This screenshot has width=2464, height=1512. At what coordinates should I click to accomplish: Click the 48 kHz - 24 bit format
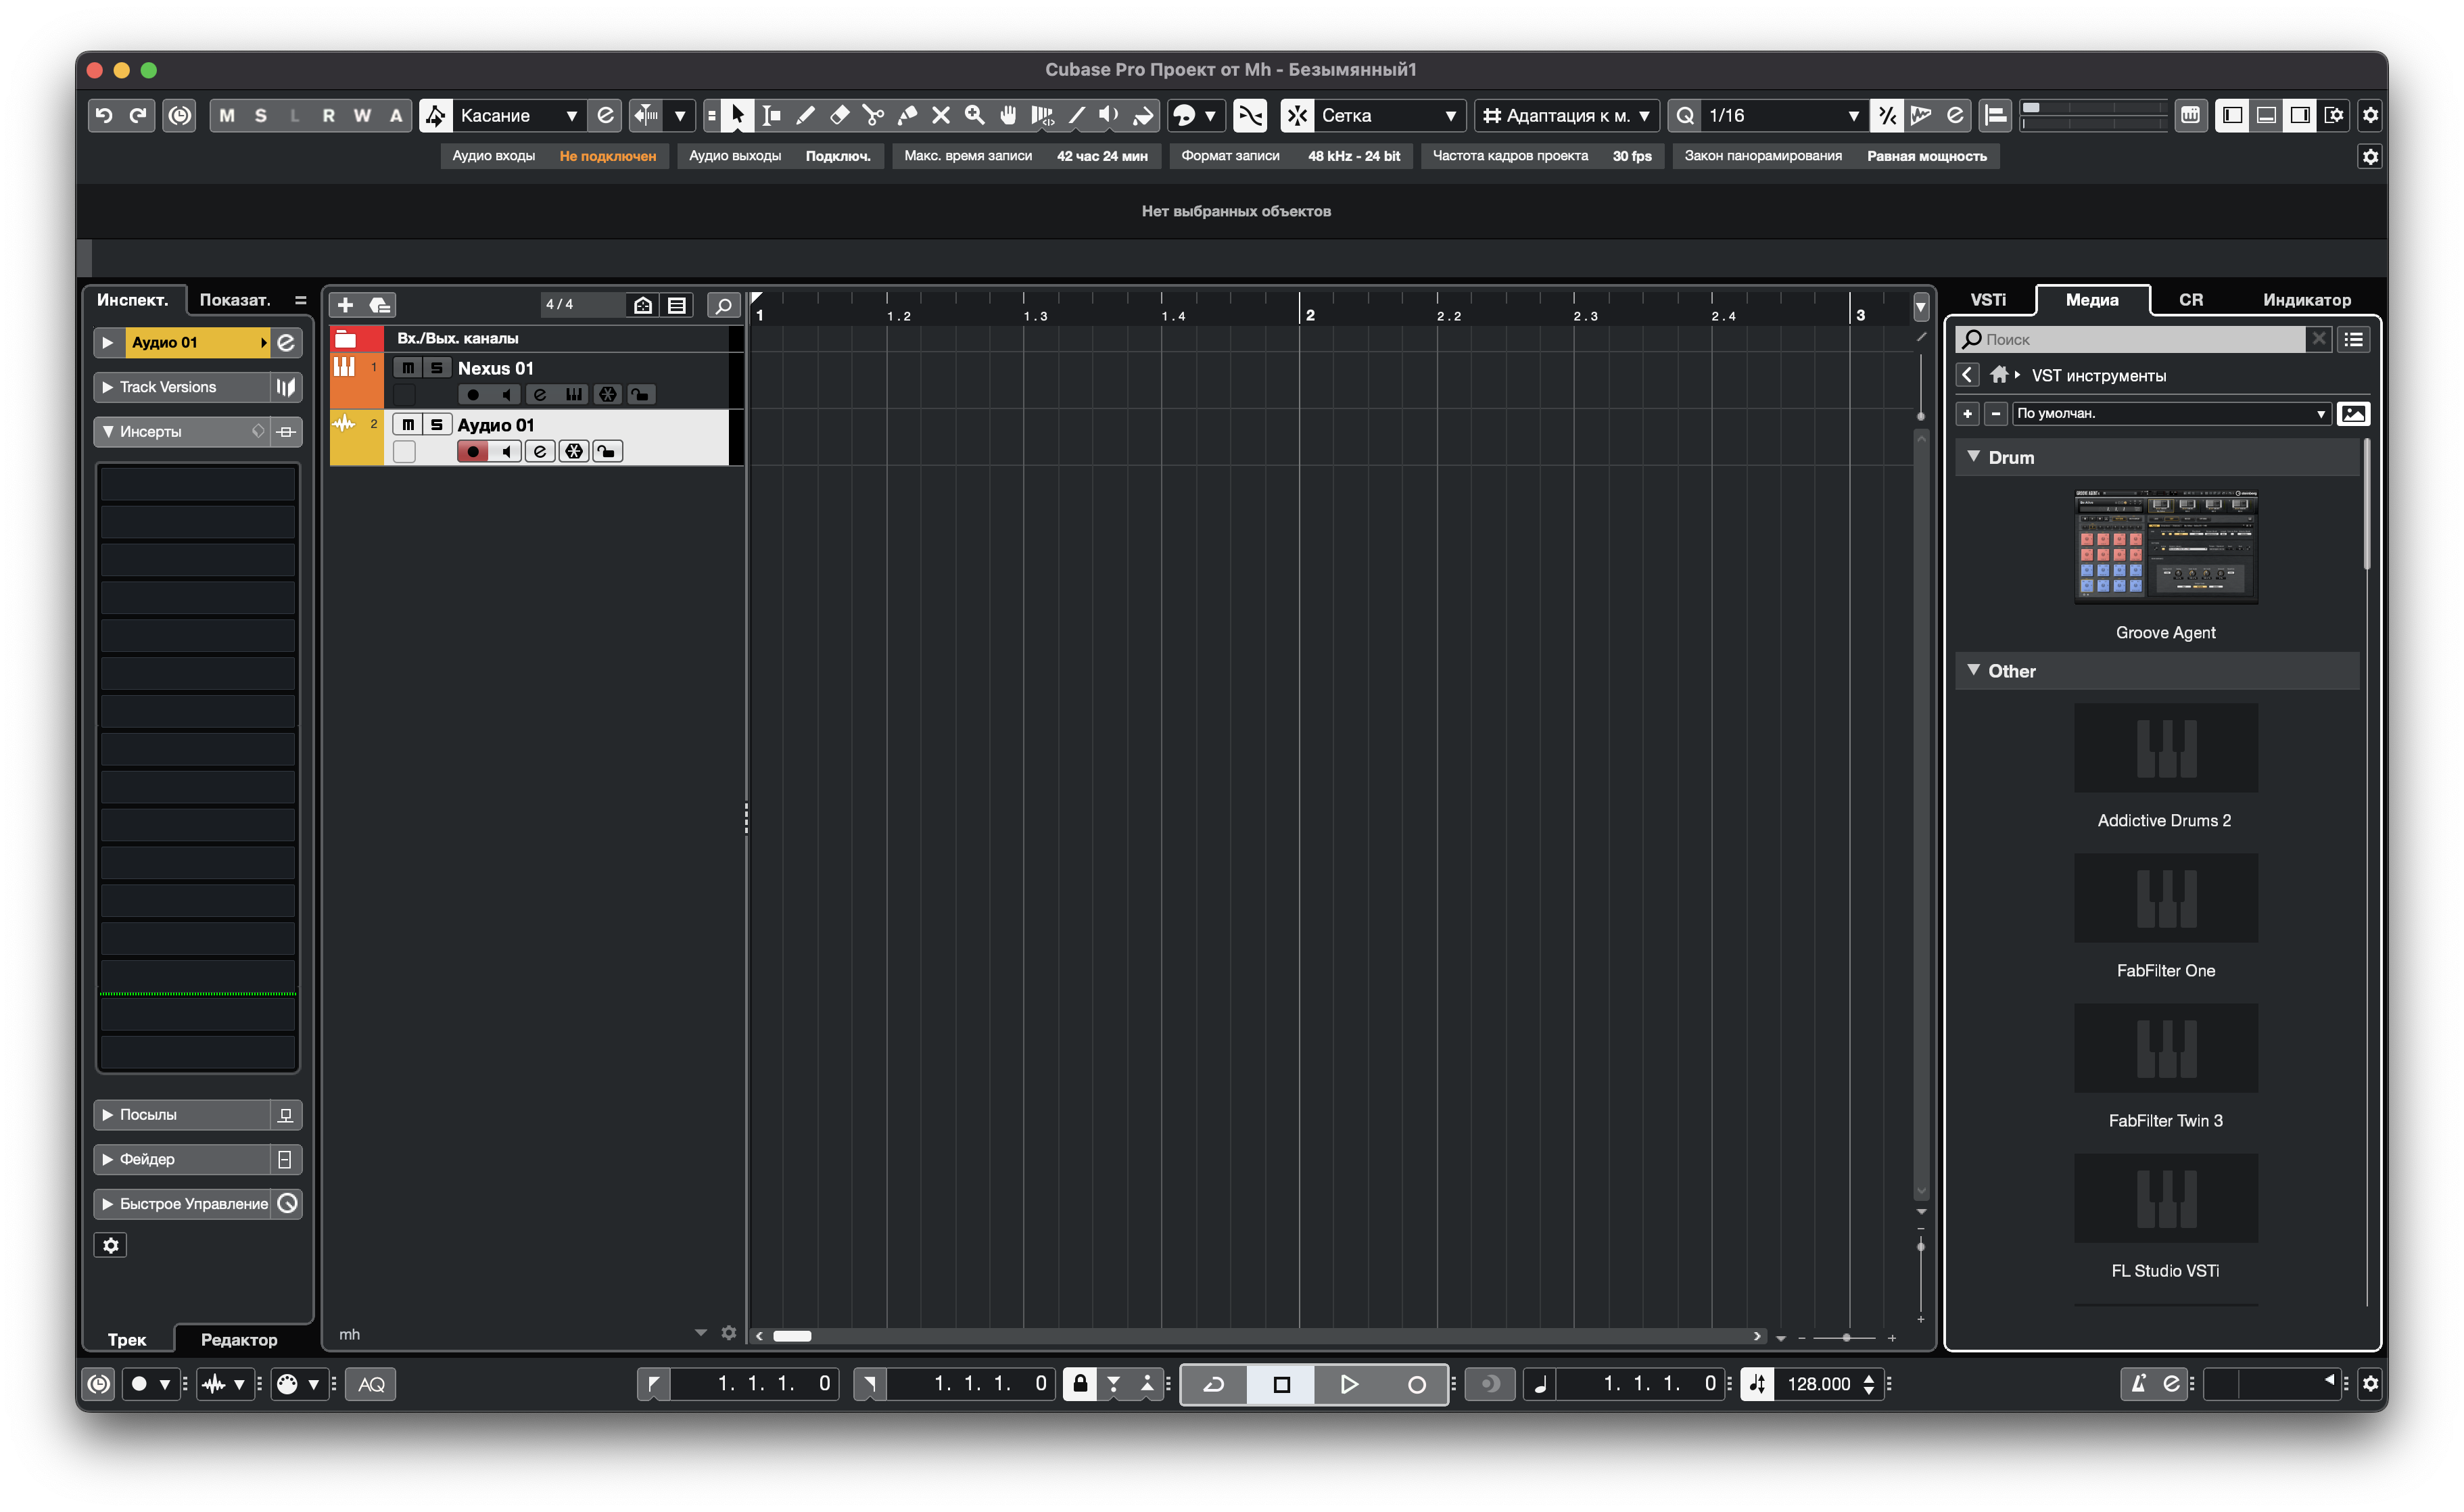click(1353, 156)
